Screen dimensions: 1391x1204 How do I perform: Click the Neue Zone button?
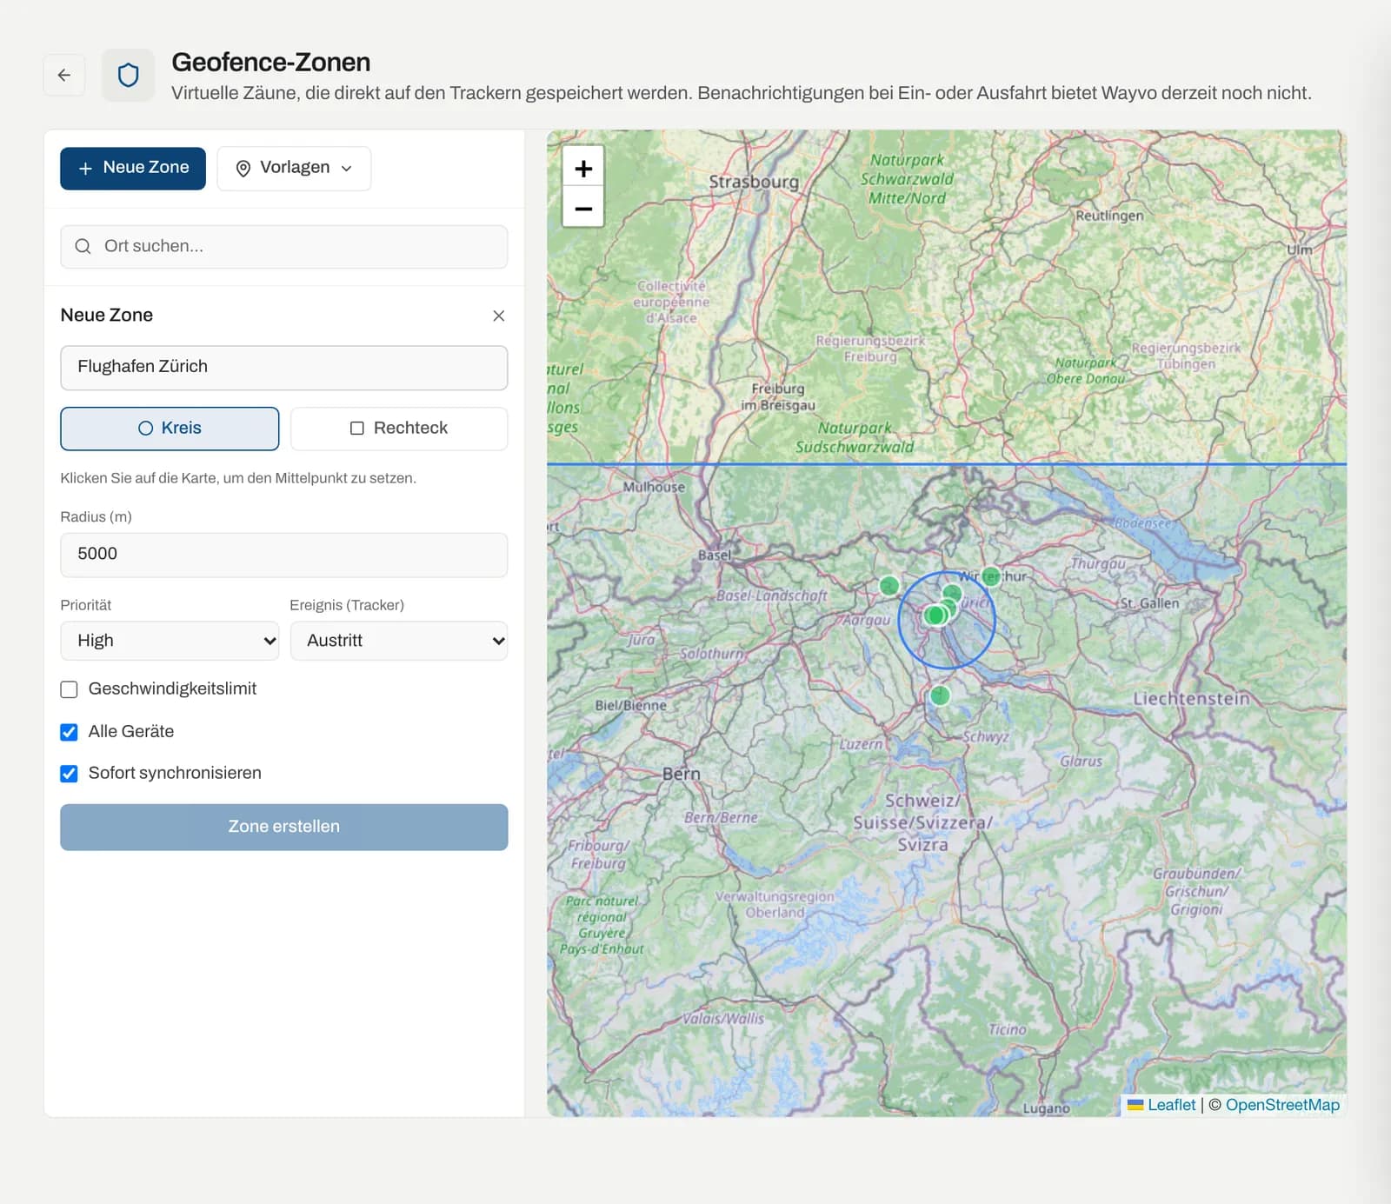click(133, 168)
